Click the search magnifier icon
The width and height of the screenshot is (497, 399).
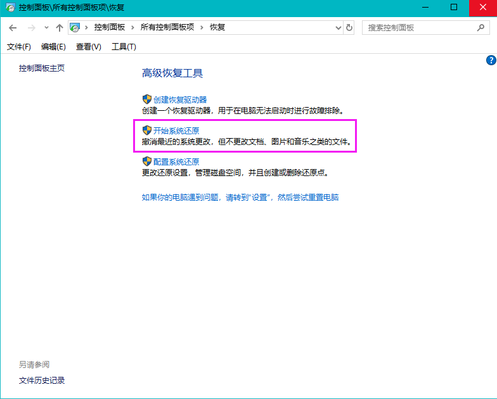click(x=482, y=28)
